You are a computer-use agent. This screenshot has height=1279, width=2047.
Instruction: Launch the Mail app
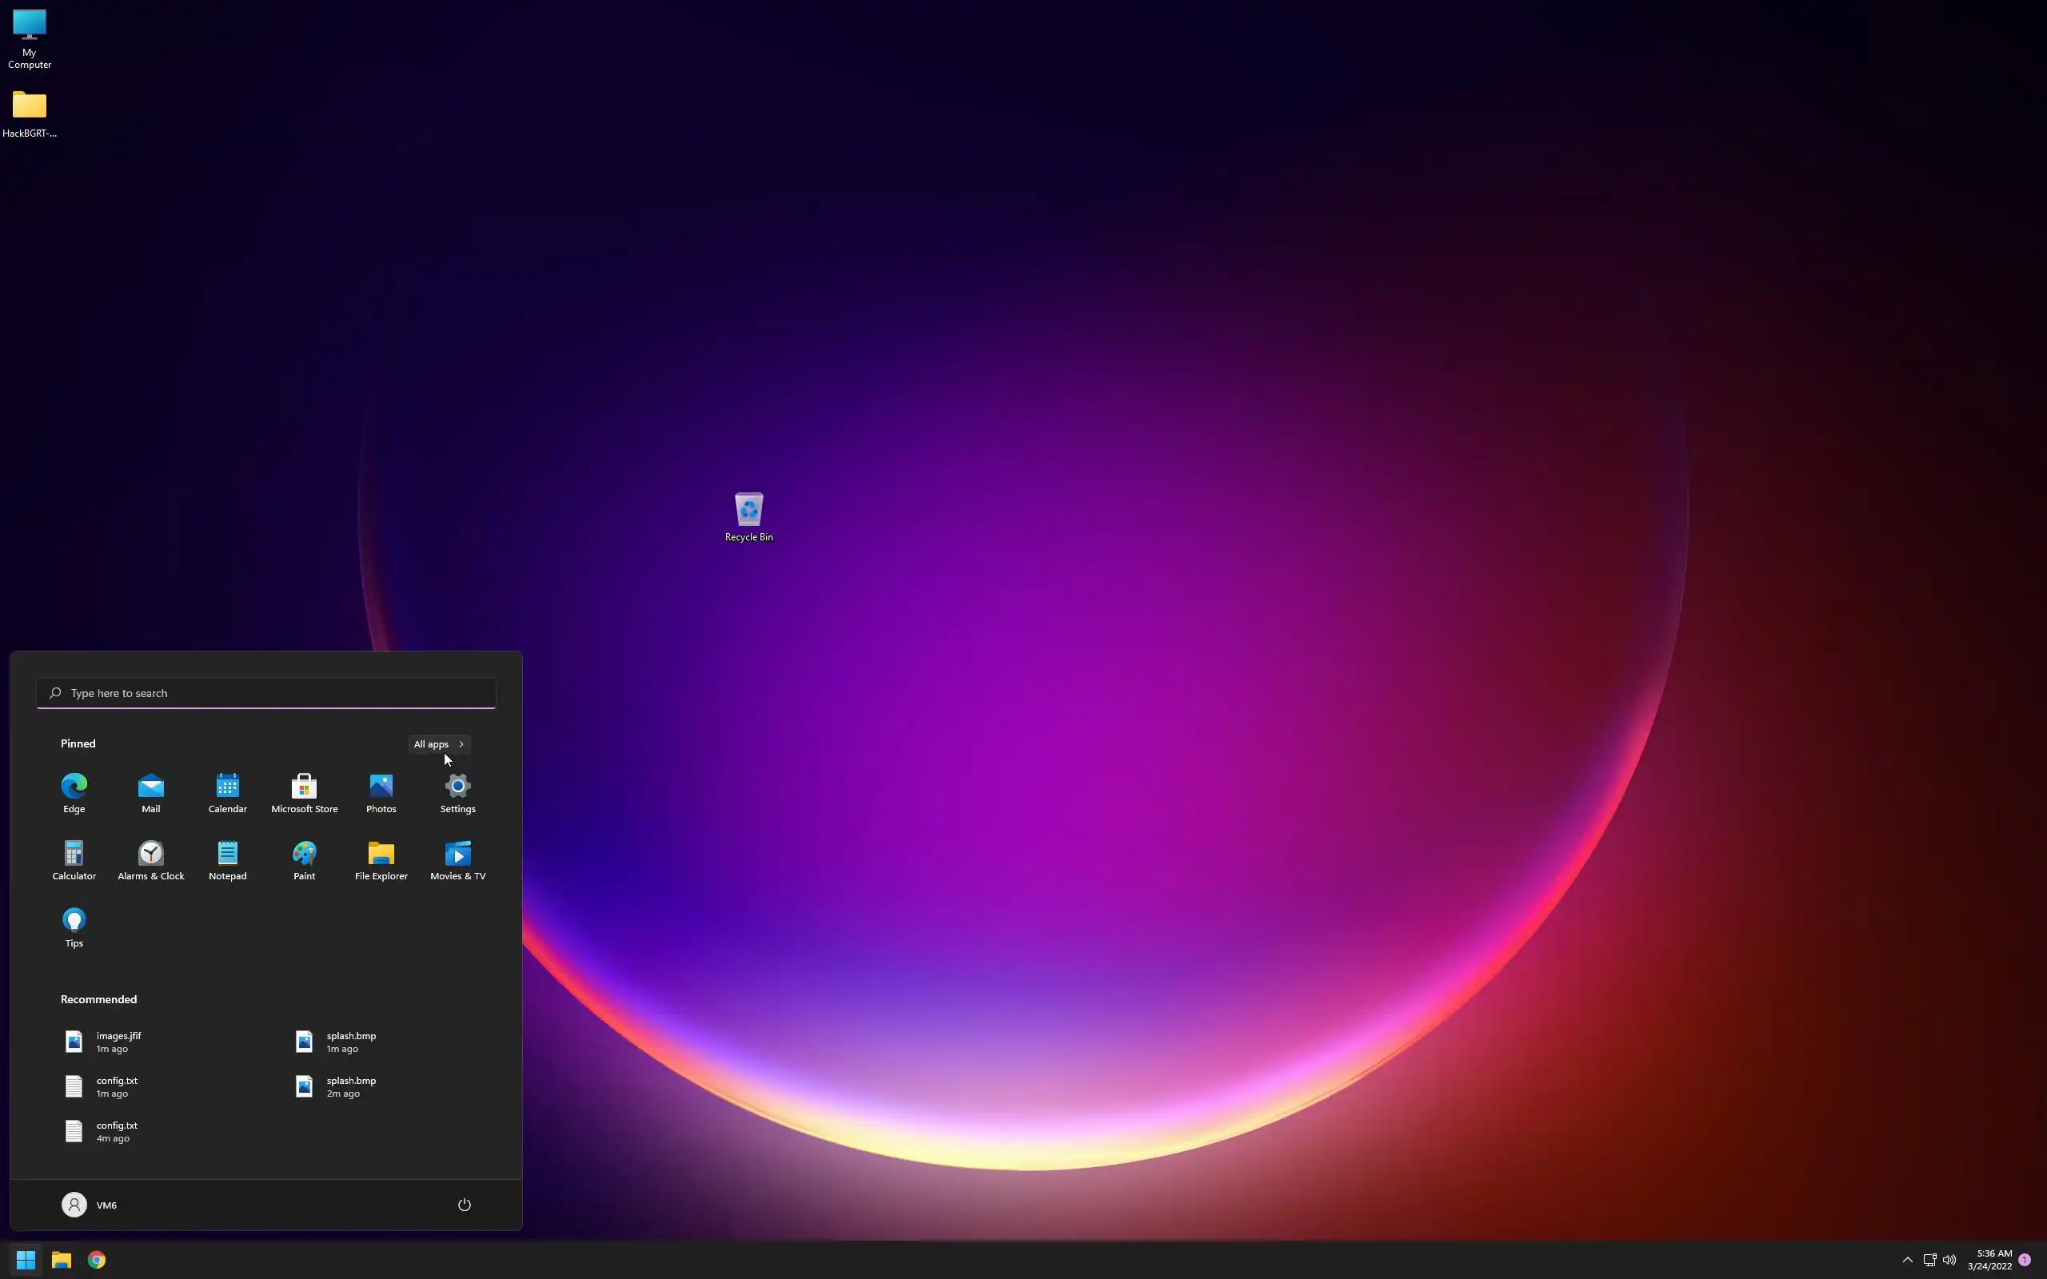(150, 793)
